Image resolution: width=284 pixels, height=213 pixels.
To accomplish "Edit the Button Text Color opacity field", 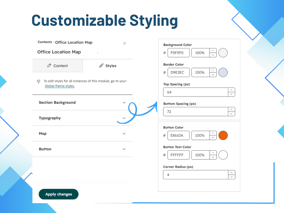I will click(201, 155).
